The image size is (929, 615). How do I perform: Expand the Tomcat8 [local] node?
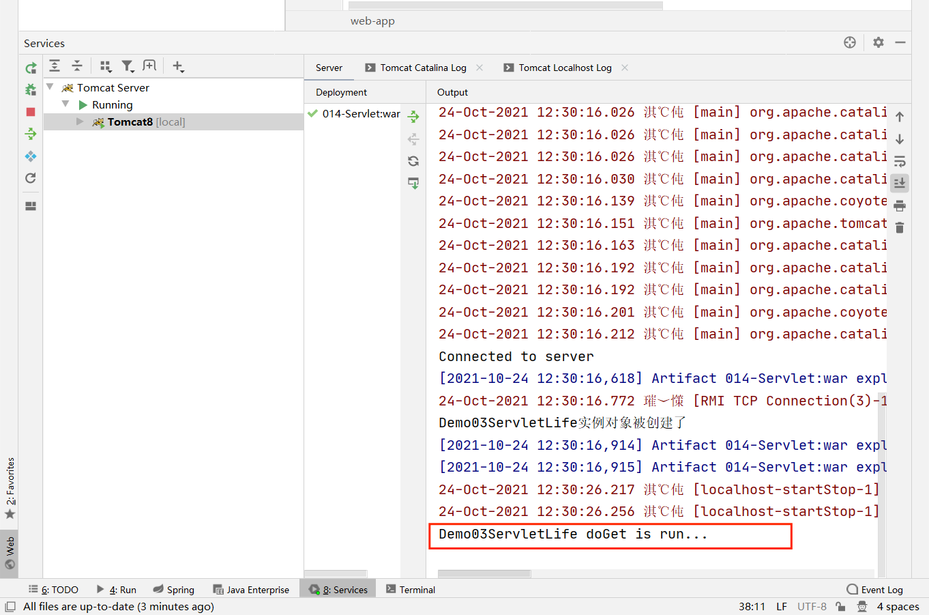80,121
